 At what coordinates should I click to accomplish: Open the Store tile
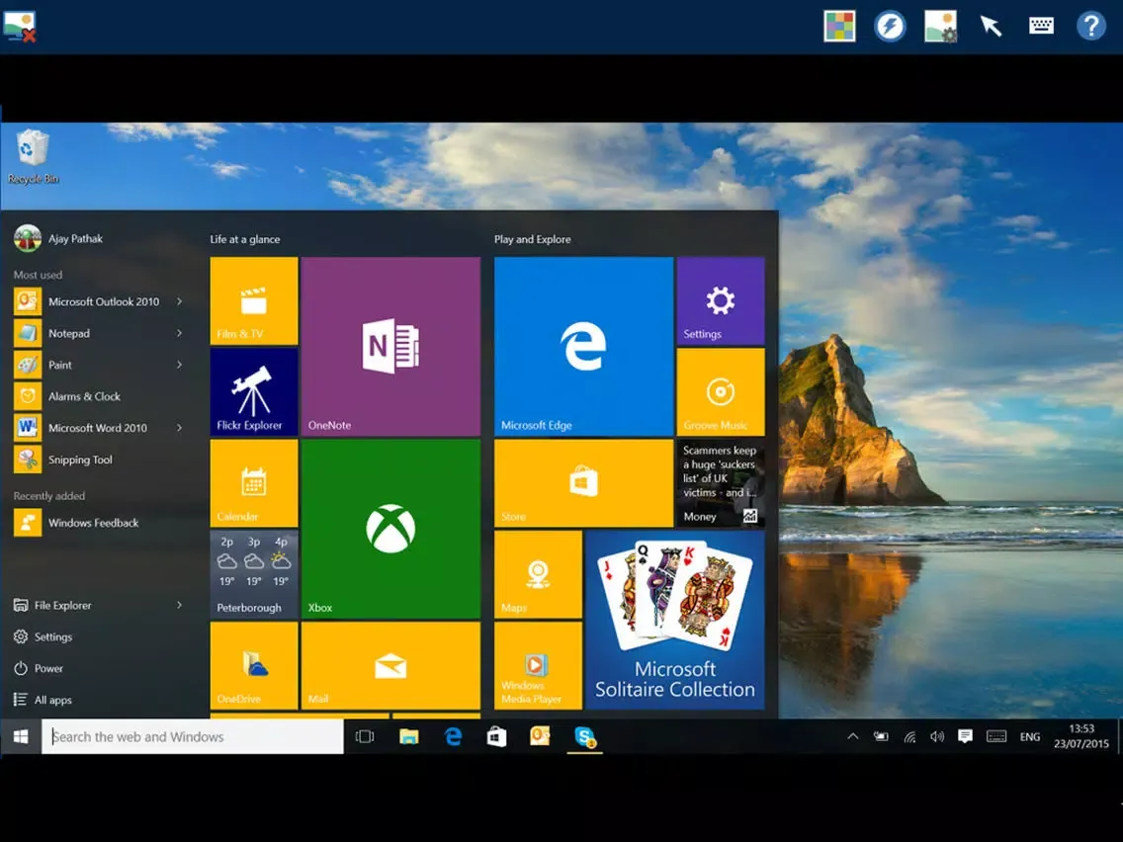[583, 483]
